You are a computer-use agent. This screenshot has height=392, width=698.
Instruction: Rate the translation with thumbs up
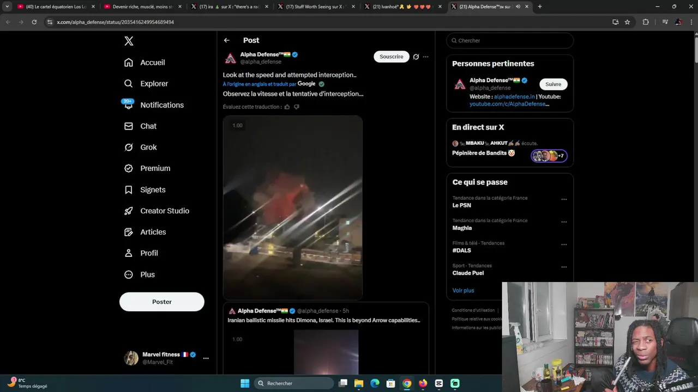click(287, 107)
